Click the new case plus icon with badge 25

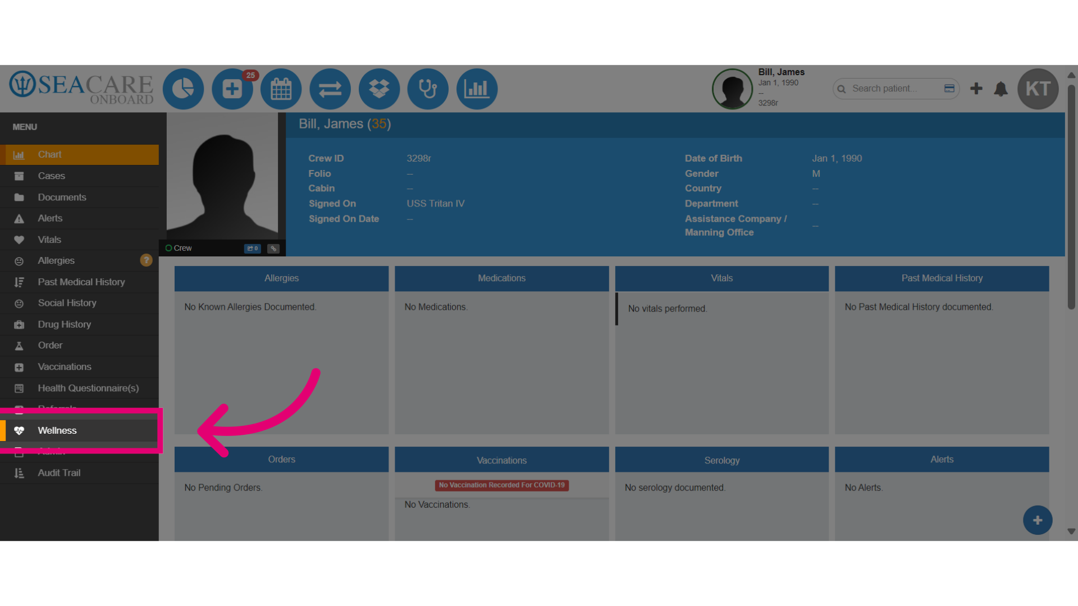point(232,89)
